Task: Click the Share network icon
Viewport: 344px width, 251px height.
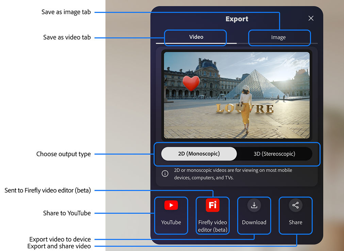Action: (x=295, y=205)
